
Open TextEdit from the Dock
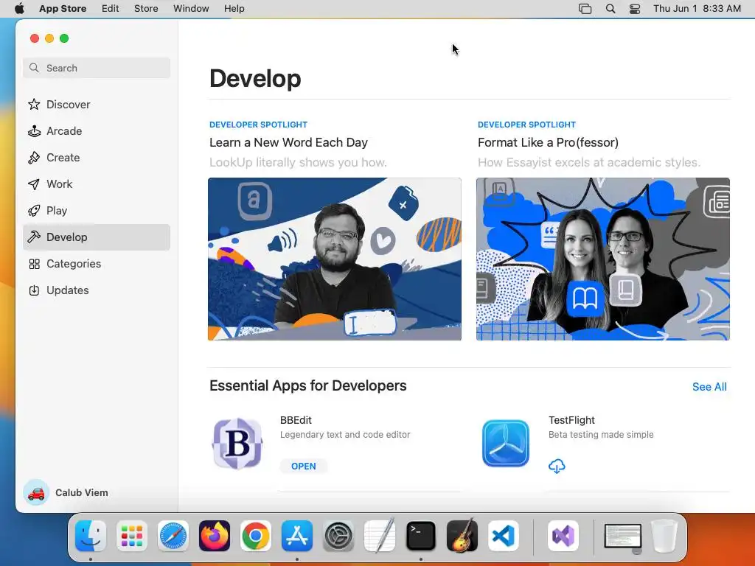coord(380,536)
